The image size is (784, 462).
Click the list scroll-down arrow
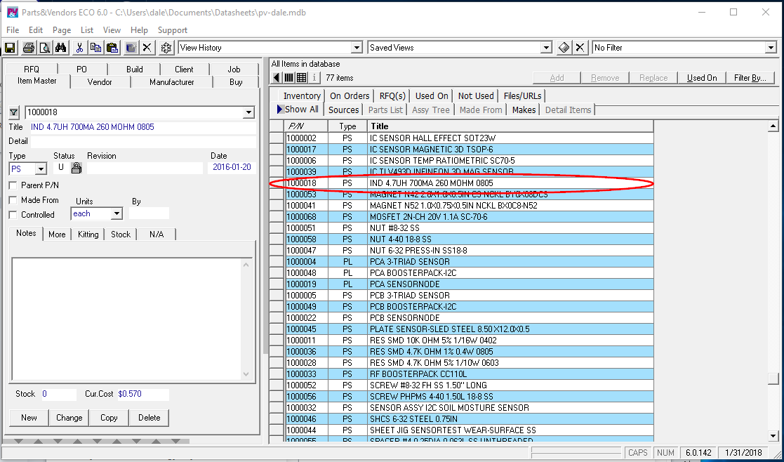coord(773,436)
